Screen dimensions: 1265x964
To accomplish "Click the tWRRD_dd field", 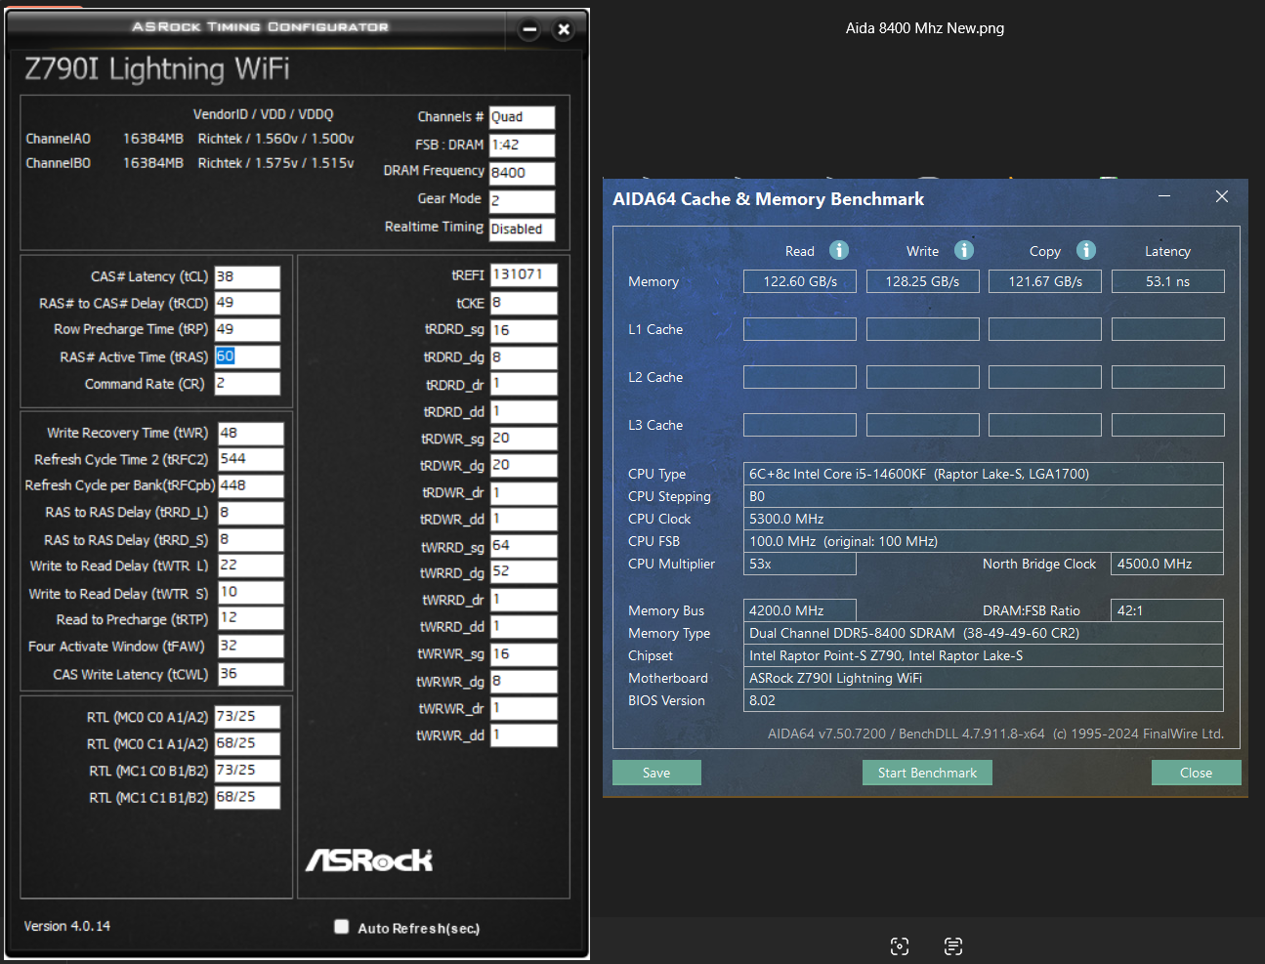I will (524, 626).
